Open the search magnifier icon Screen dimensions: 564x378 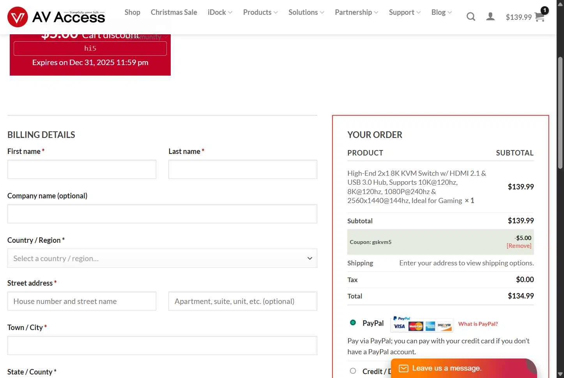coord(471,17)
